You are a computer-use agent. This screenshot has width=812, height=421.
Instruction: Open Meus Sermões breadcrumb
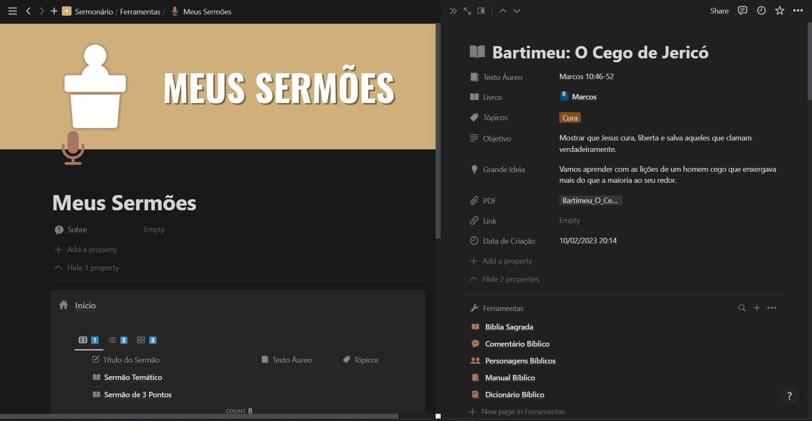(x=207, y=12)
